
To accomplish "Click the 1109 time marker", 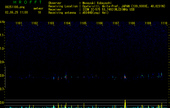I will (148, 23).
